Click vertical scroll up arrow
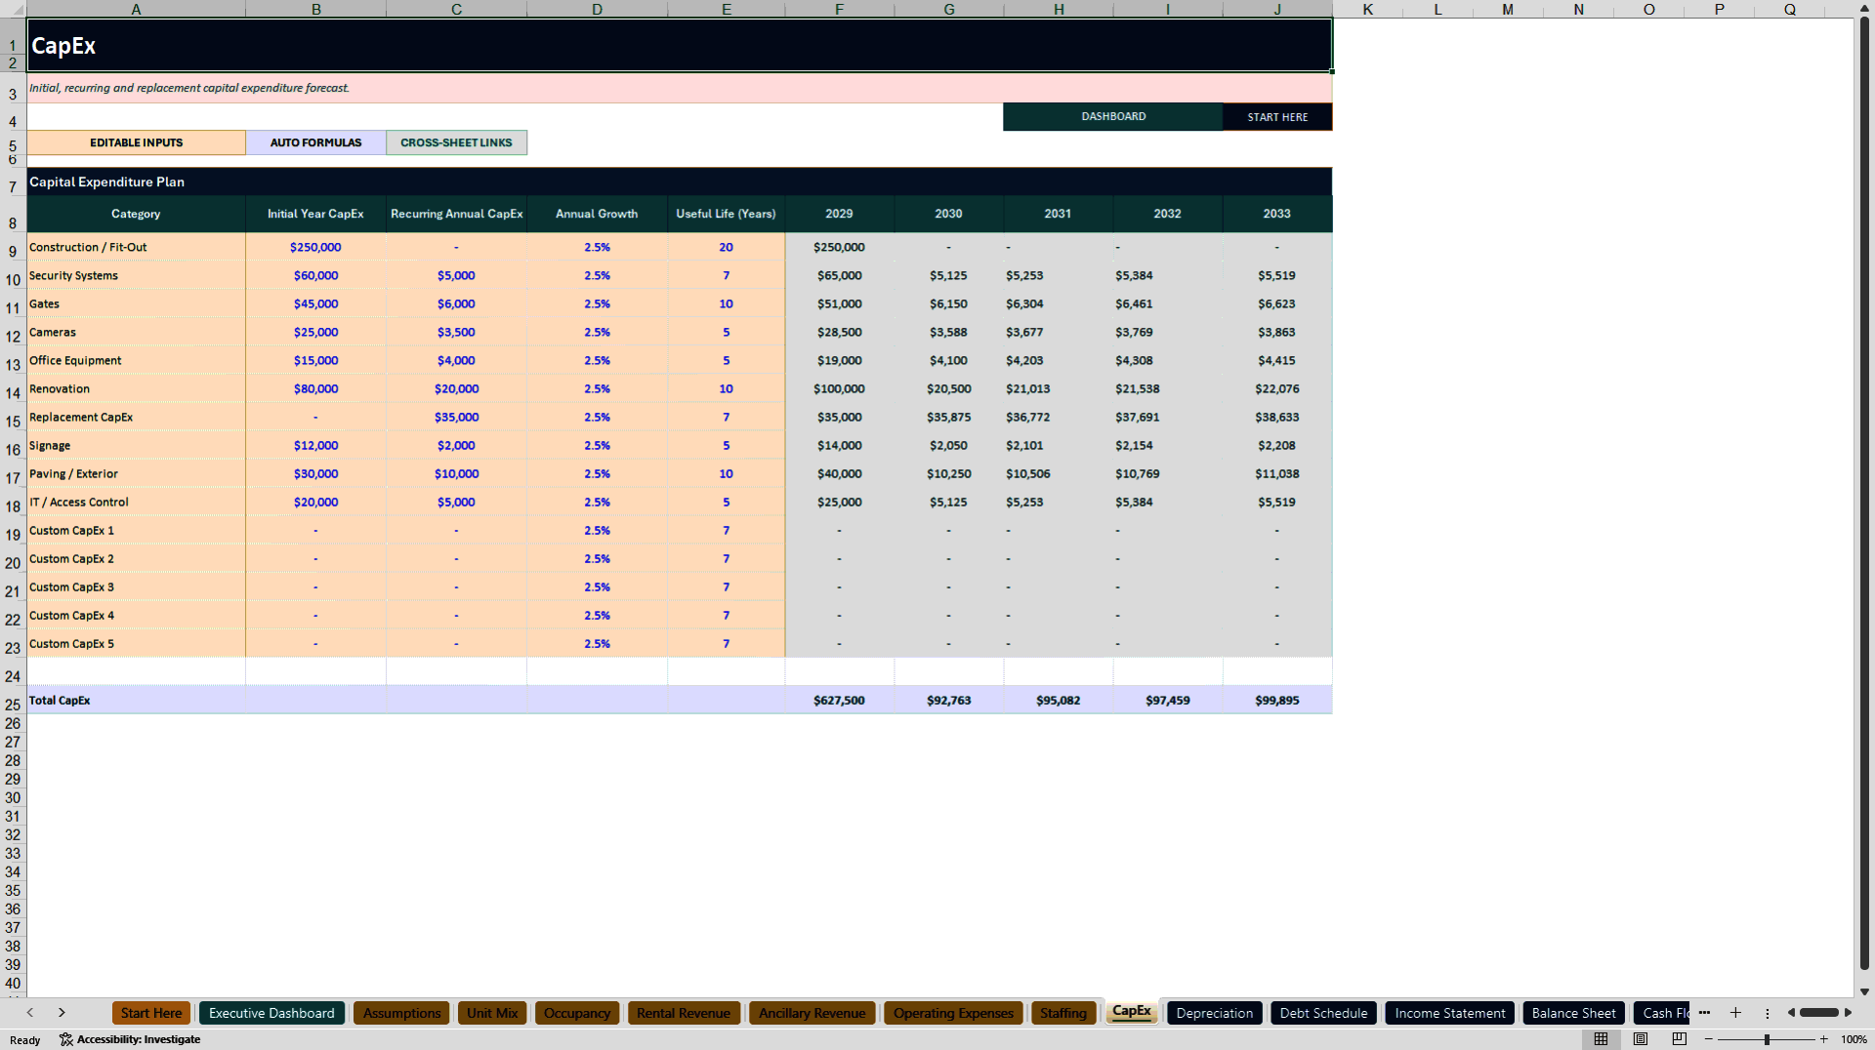1875x1050 pixels. 1864,8
